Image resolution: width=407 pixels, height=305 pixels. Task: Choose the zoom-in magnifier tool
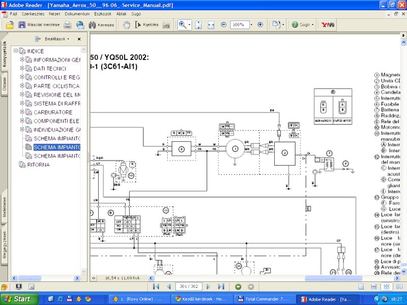(183, 25)
